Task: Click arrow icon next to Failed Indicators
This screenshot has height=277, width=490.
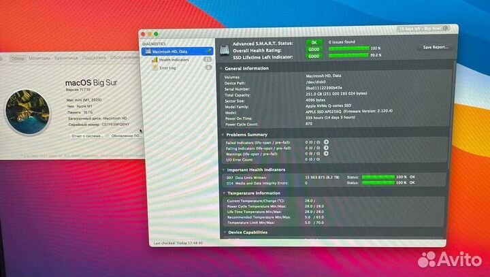Action: [x=326, y=142]
